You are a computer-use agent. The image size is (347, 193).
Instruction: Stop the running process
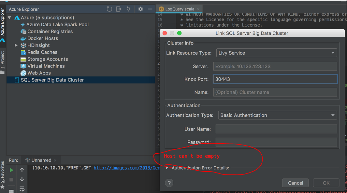click(x=11, y=179)
